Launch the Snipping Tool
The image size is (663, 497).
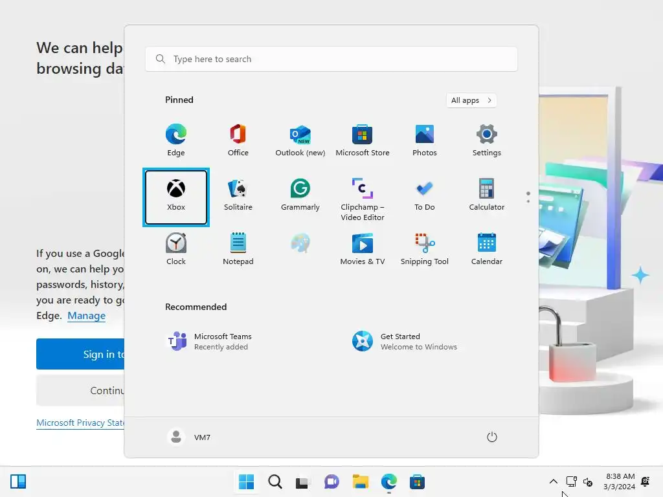click(x=425, y=249)
